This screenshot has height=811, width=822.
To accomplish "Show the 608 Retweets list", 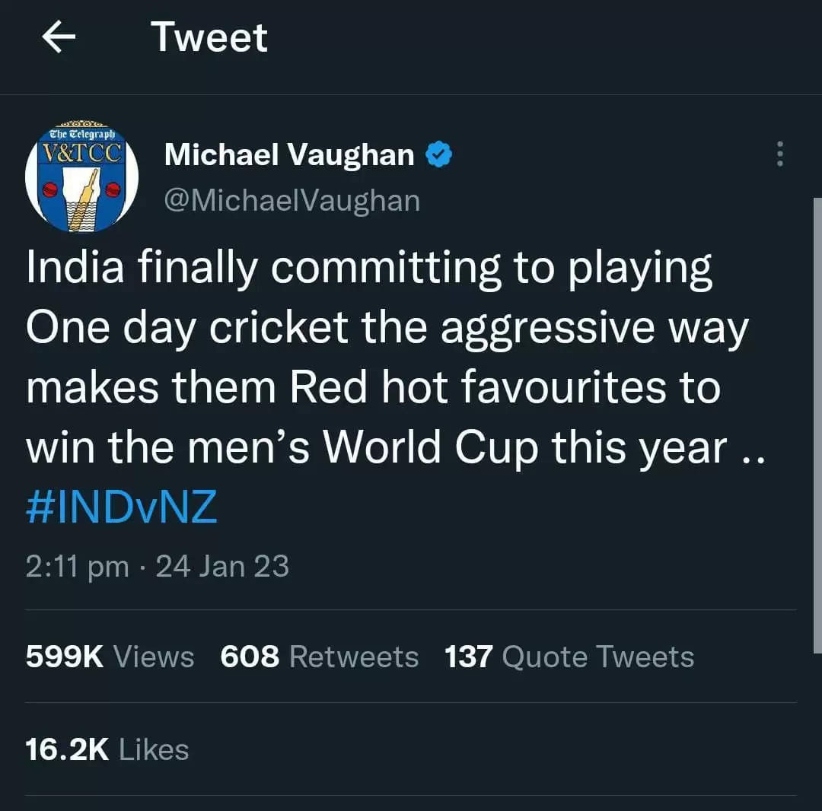I will 319,656.
